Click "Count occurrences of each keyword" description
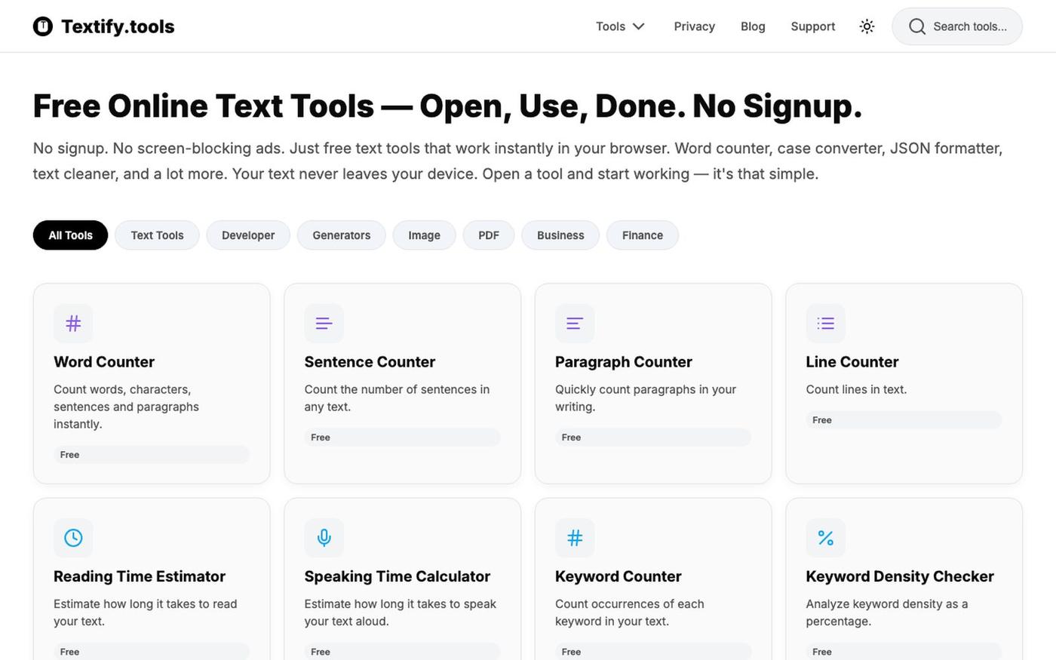This screenshot has height=660, width=1056. 630,612
